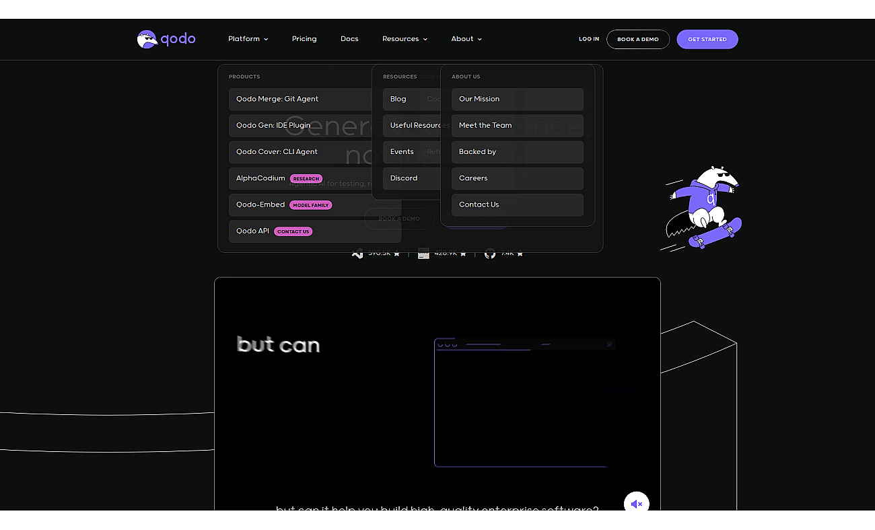
Task: Click the hero BOOK A DEMO button
Action: point(399,219)
